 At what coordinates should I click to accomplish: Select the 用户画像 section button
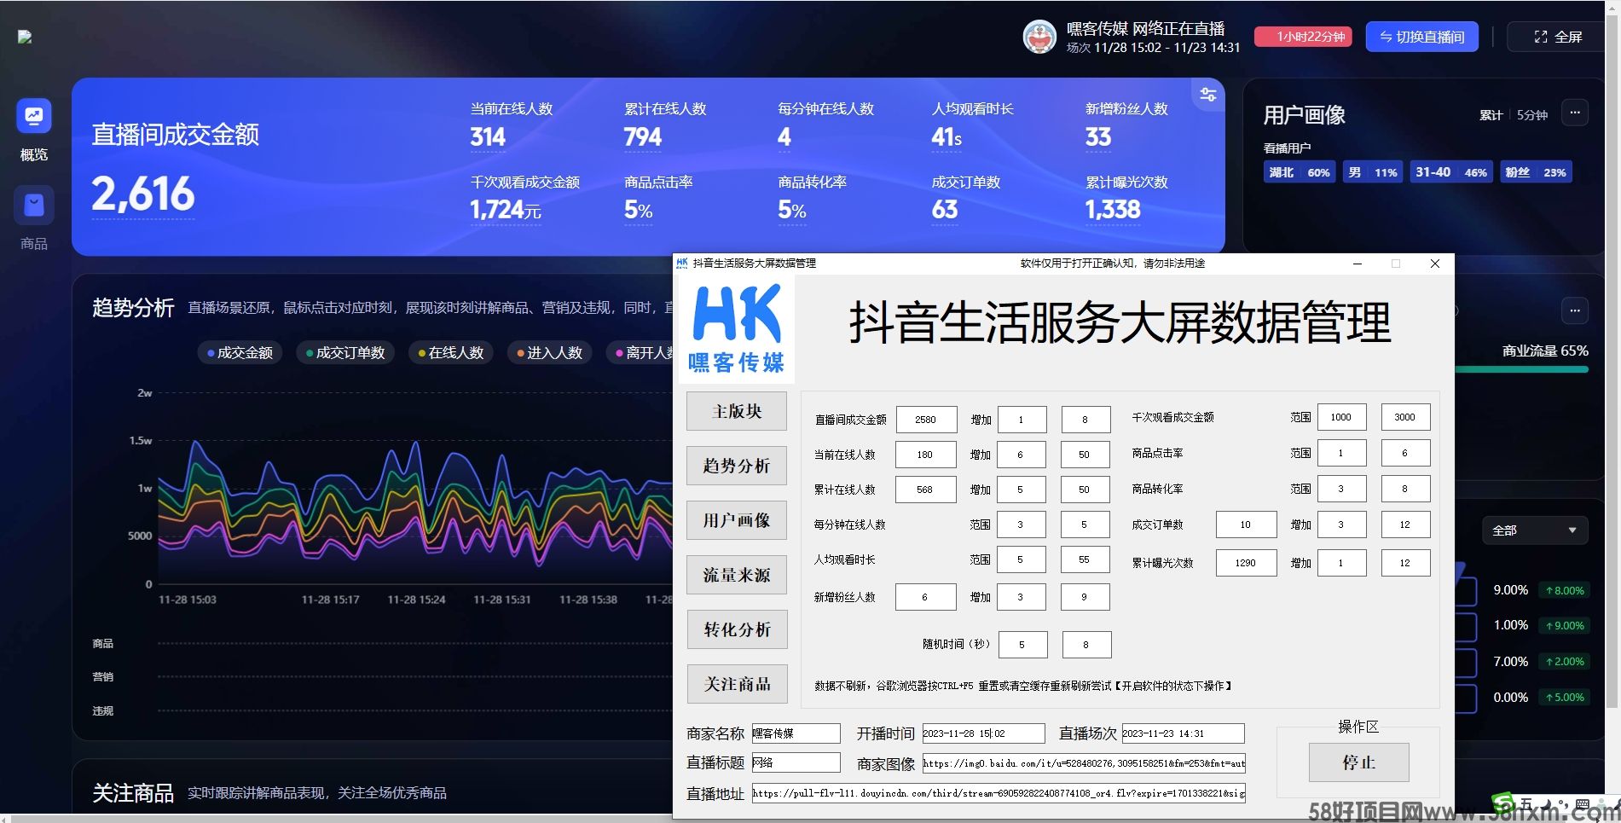pyautogui.click(x=737, y=520)
